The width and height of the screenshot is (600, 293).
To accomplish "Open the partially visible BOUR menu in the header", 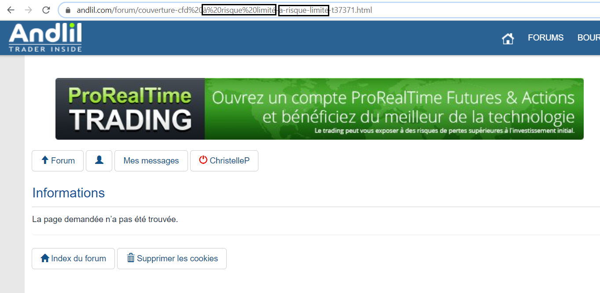I will pos(589,38).
